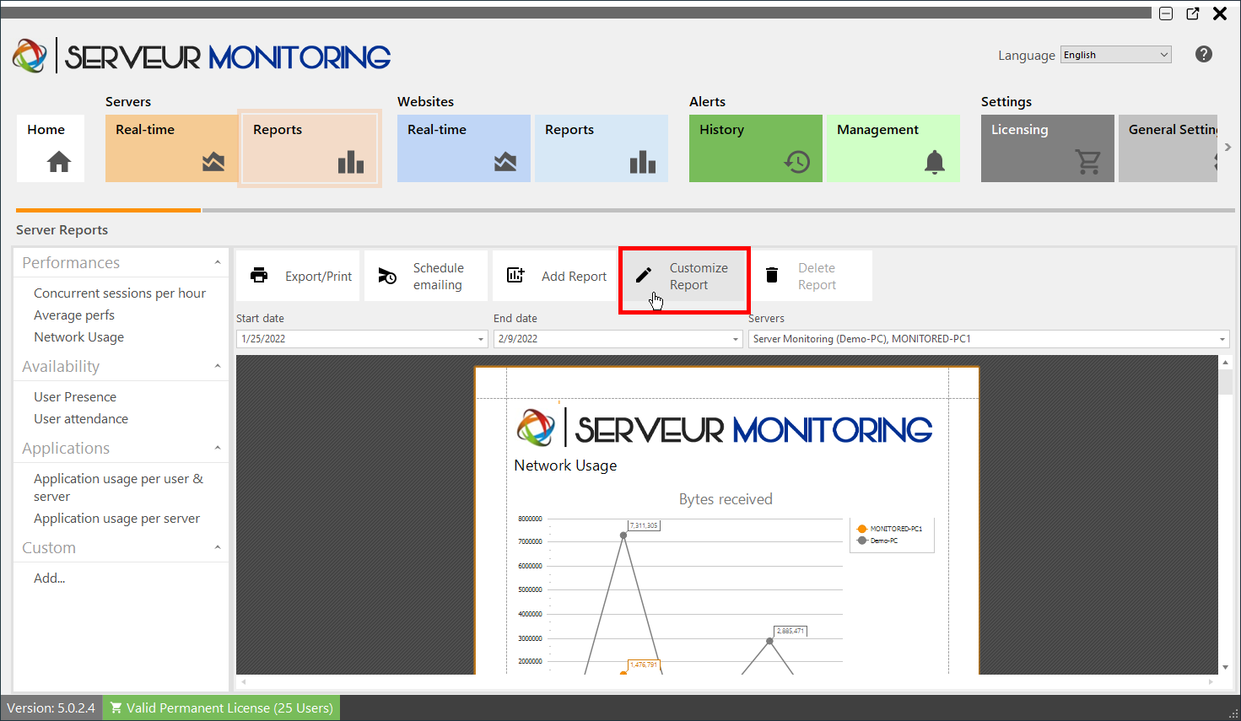Click report preview scroll-down arrow
Screen dimensions: 1241x721
1225,667
